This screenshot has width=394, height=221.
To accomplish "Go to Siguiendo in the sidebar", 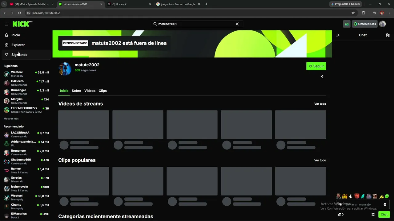I will click(x=26, y=55).
